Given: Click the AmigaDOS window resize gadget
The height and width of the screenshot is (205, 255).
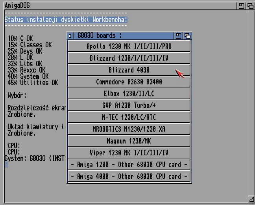Looking at the screenshot, I should (251, 199).
